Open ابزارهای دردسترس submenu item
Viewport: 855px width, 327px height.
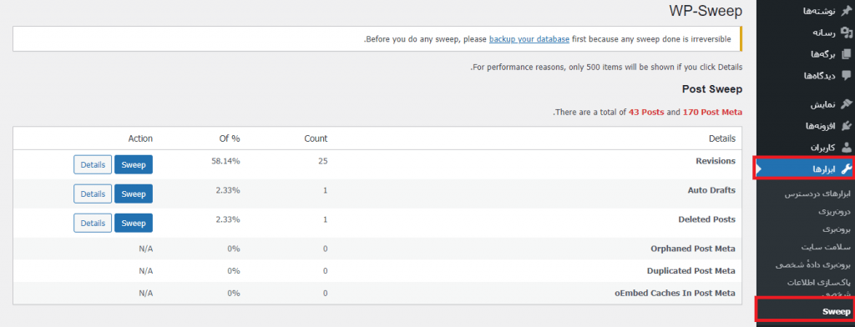[x=817, y=194]
